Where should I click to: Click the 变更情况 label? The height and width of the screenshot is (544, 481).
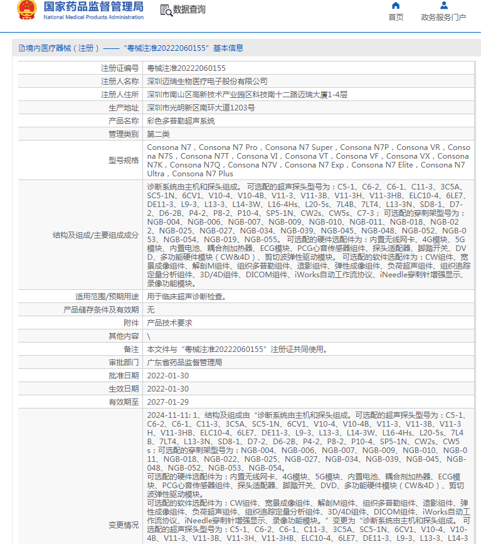pos(124,525)
